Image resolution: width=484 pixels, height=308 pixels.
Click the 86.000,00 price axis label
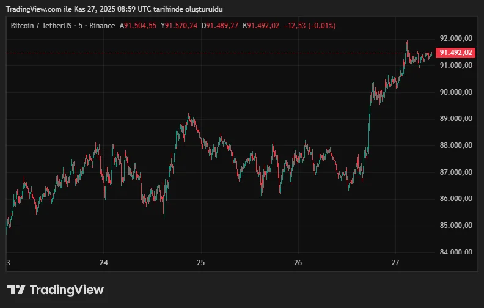[457, 199]
